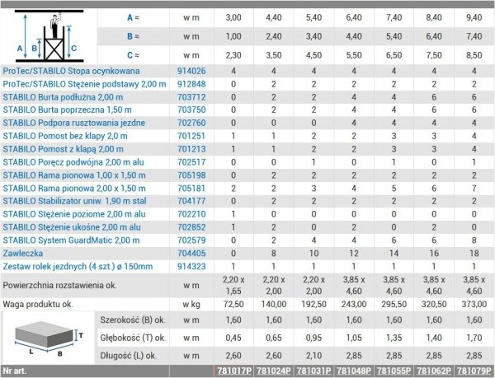Select part number 701213
Screen dimensions: 495x378
(x=191, y=149)
